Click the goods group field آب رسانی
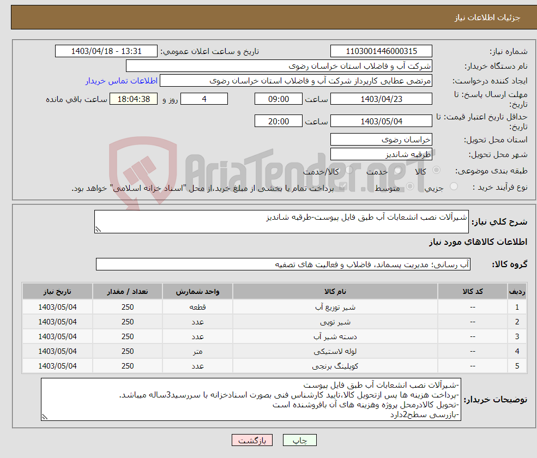537x458 pixels. click(x=283, y=264)
